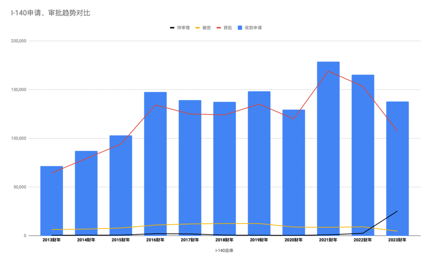Click the black line endpoint at 2023财年
The width and height of the screenshot is (428, 259).
tap(397, 211)
